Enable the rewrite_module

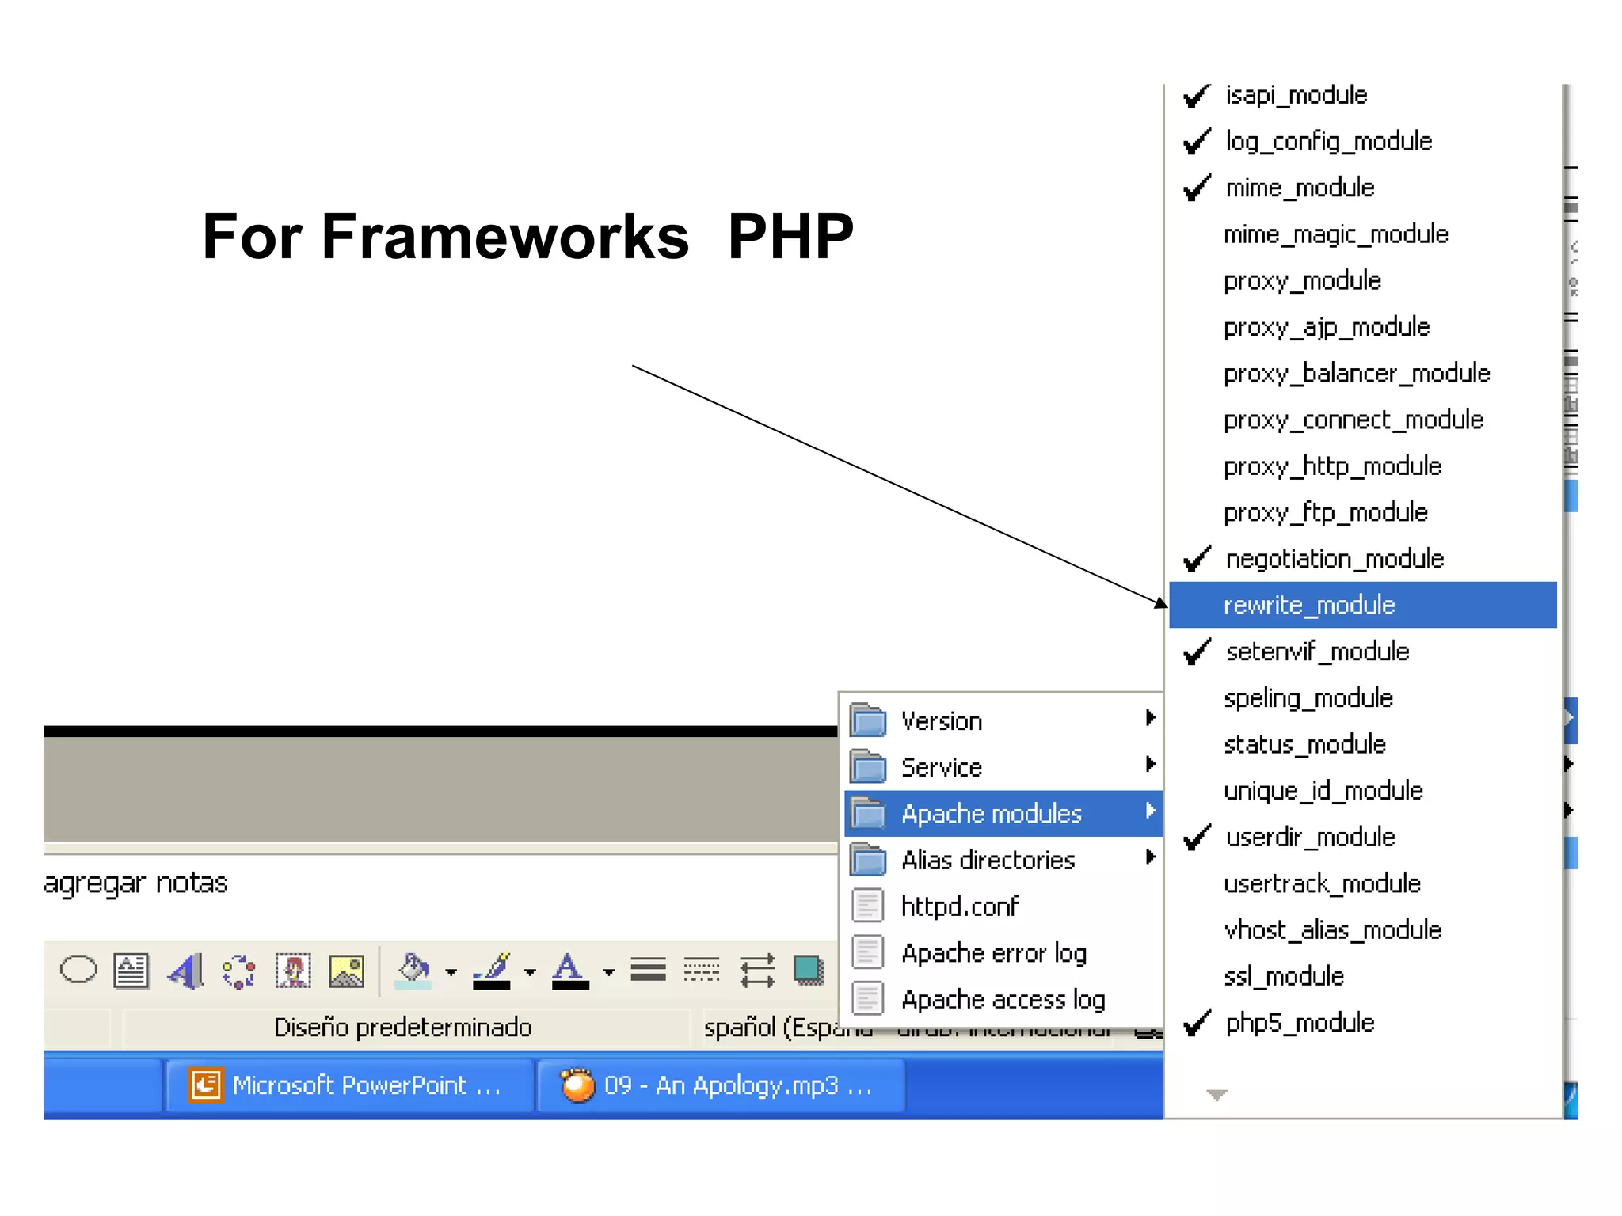coord(1363,605)
